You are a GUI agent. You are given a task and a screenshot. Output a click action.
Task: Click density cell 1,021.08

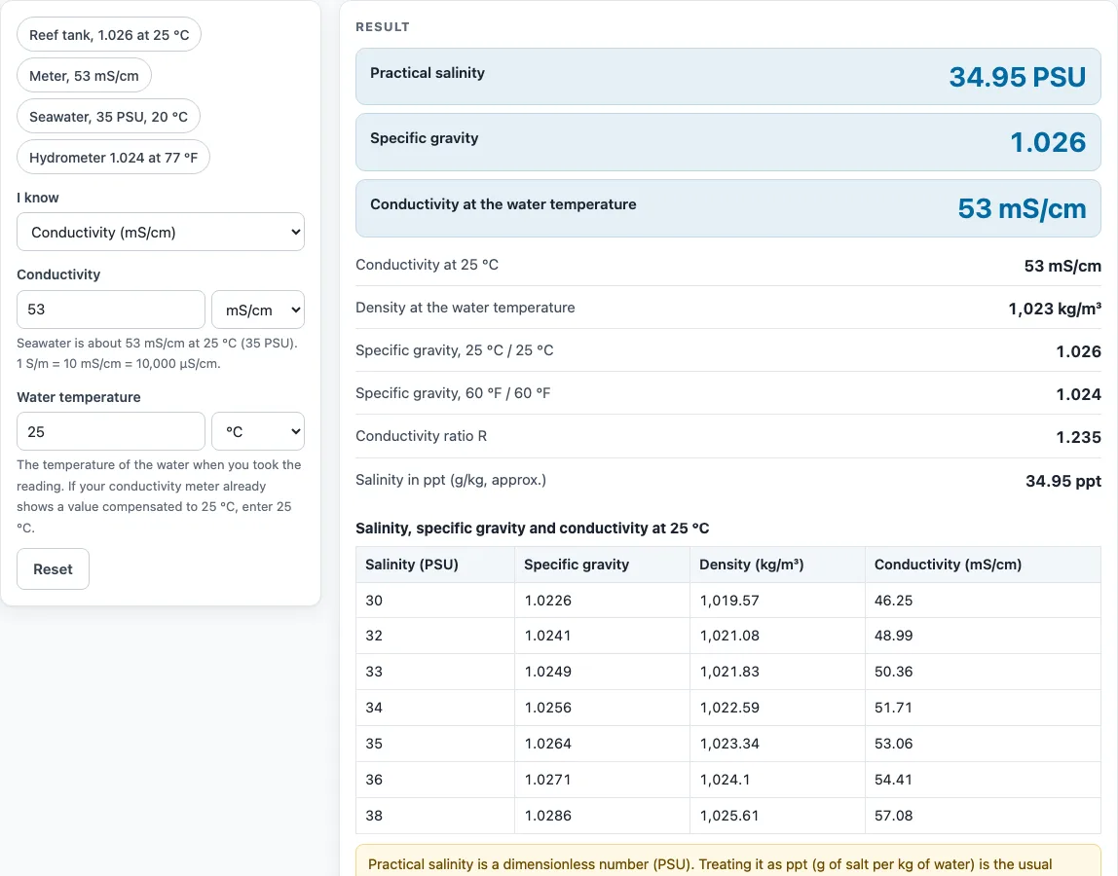pyautogui.click(x=777, y=636)
